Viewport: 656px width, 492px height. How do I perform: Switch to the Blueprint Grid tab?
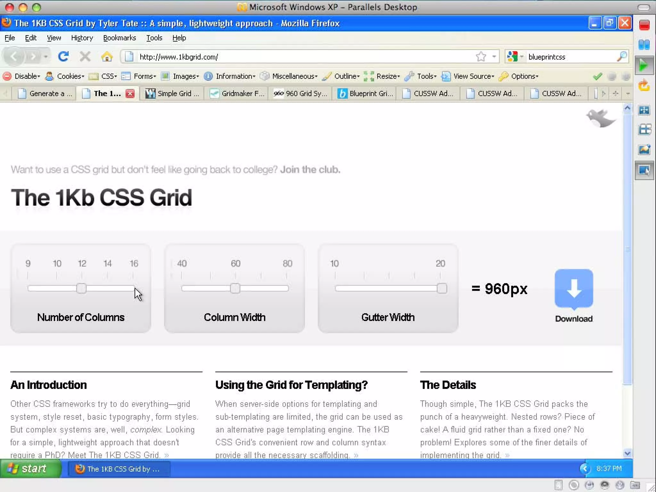(x=365, y=94)
